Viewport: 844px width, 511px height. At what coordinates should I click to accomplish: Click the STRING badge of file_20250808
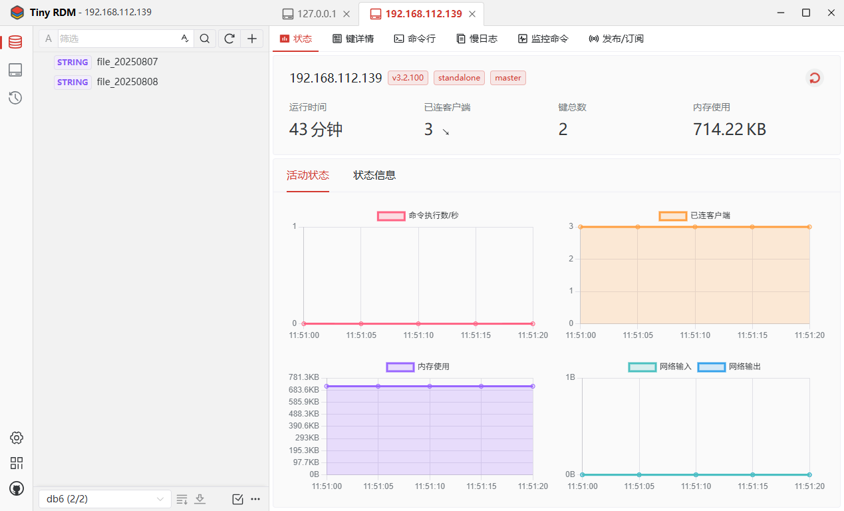coord(72,82)
